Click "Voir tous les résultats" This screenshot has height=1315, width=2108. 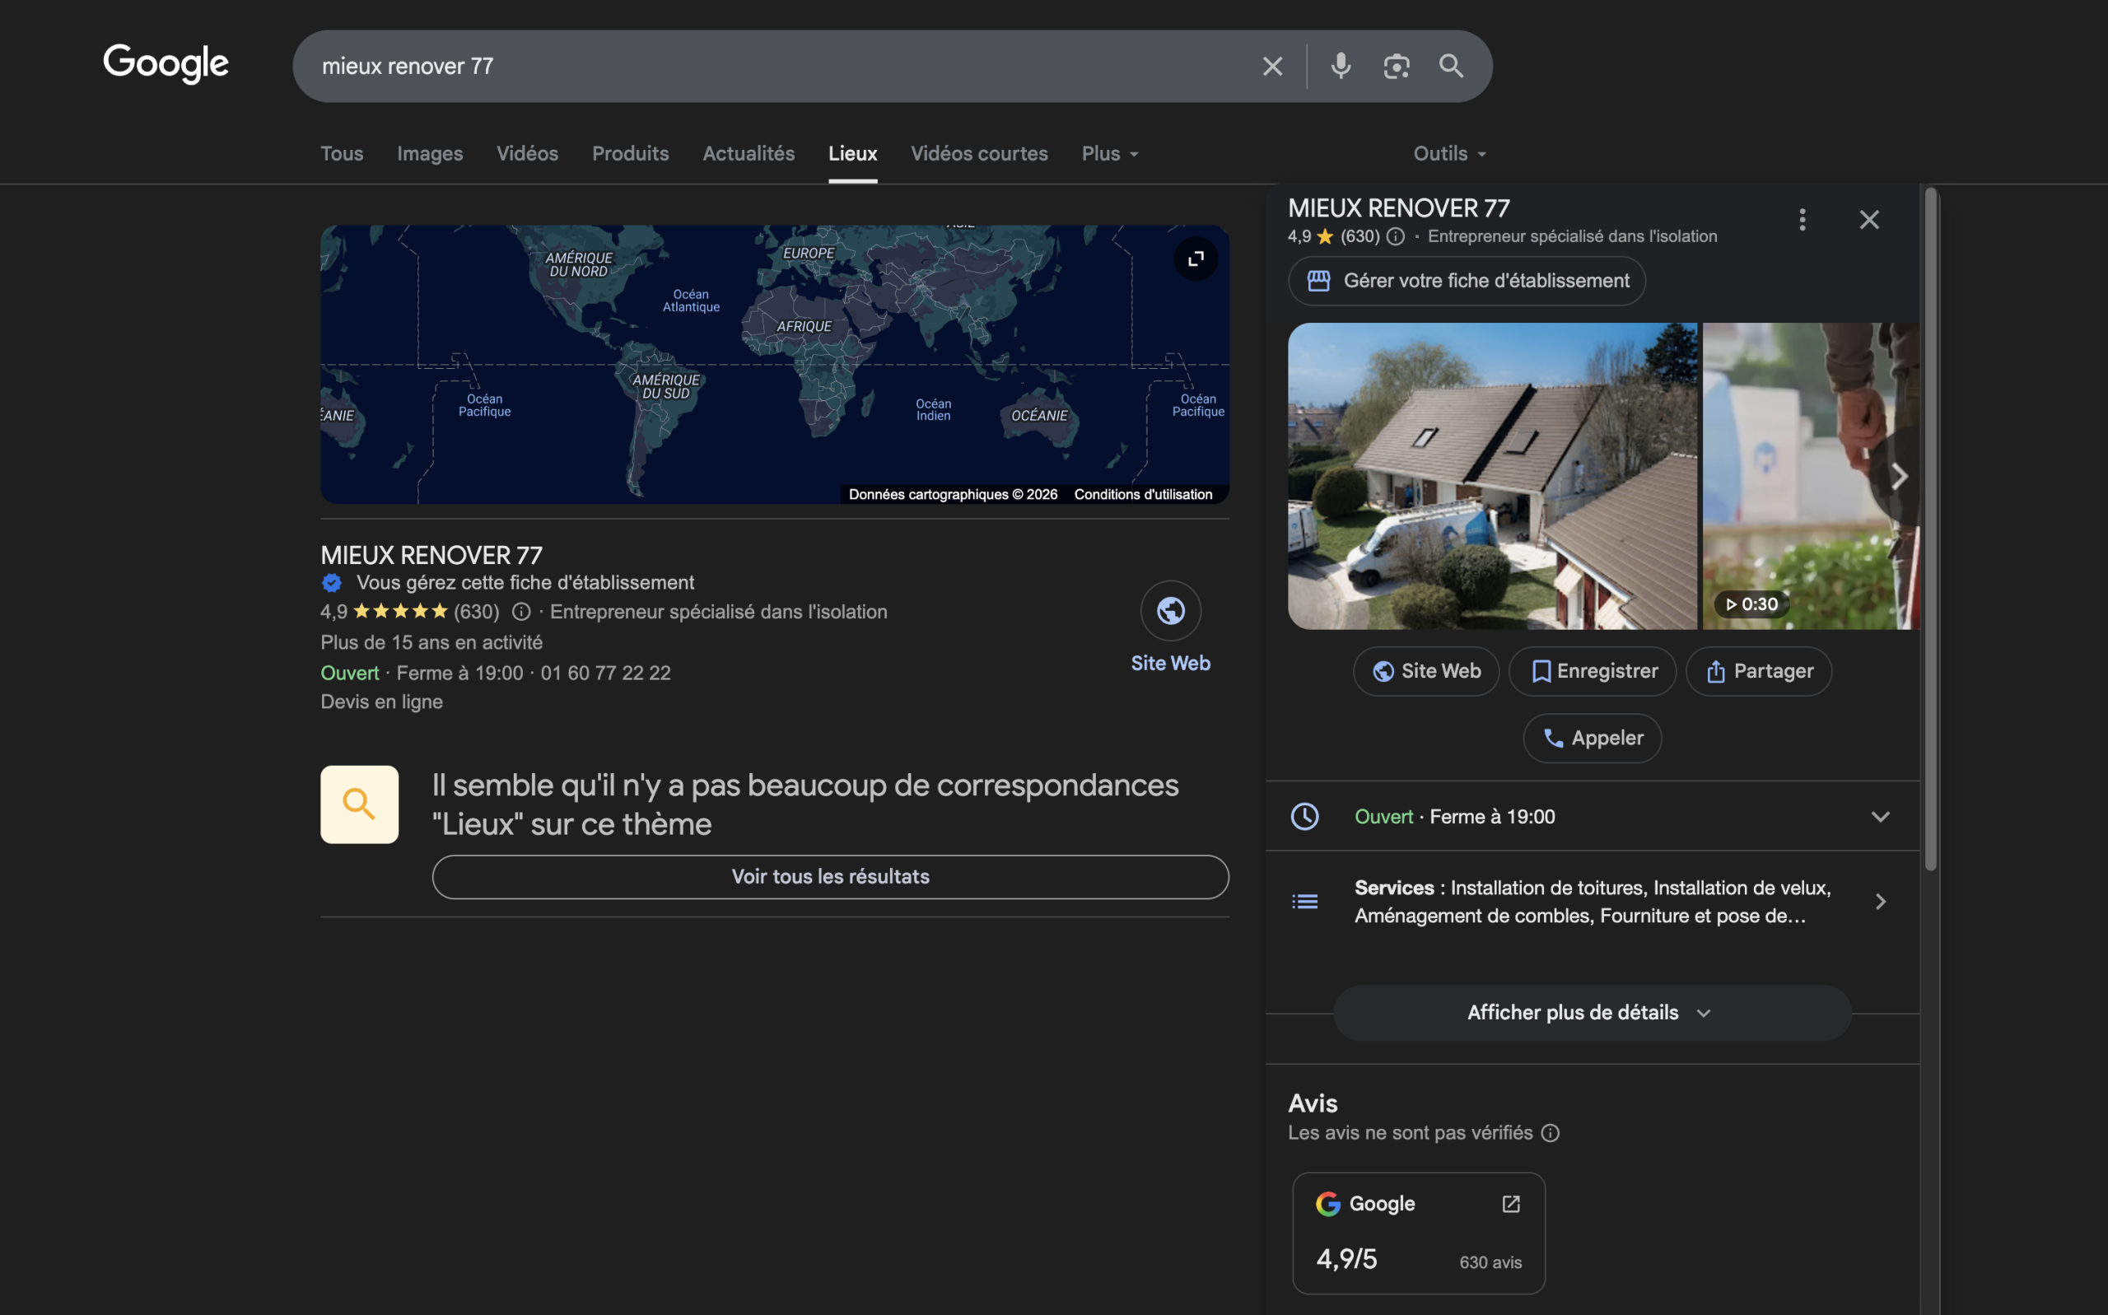point(830,876)
